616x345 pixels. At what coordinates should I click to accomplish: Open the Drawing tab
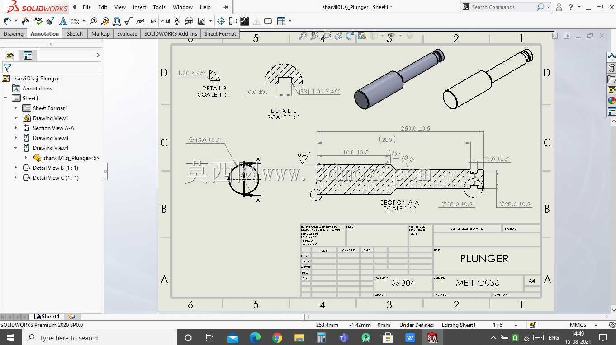pos(14,33)
